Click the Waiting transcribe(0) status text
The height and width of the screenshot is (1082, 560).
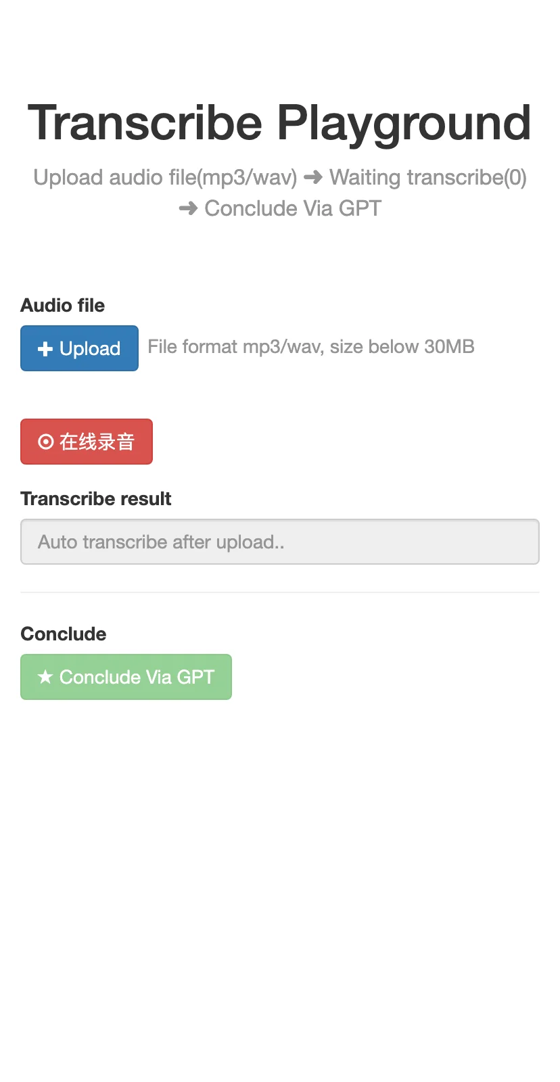[x=428, y=178]
